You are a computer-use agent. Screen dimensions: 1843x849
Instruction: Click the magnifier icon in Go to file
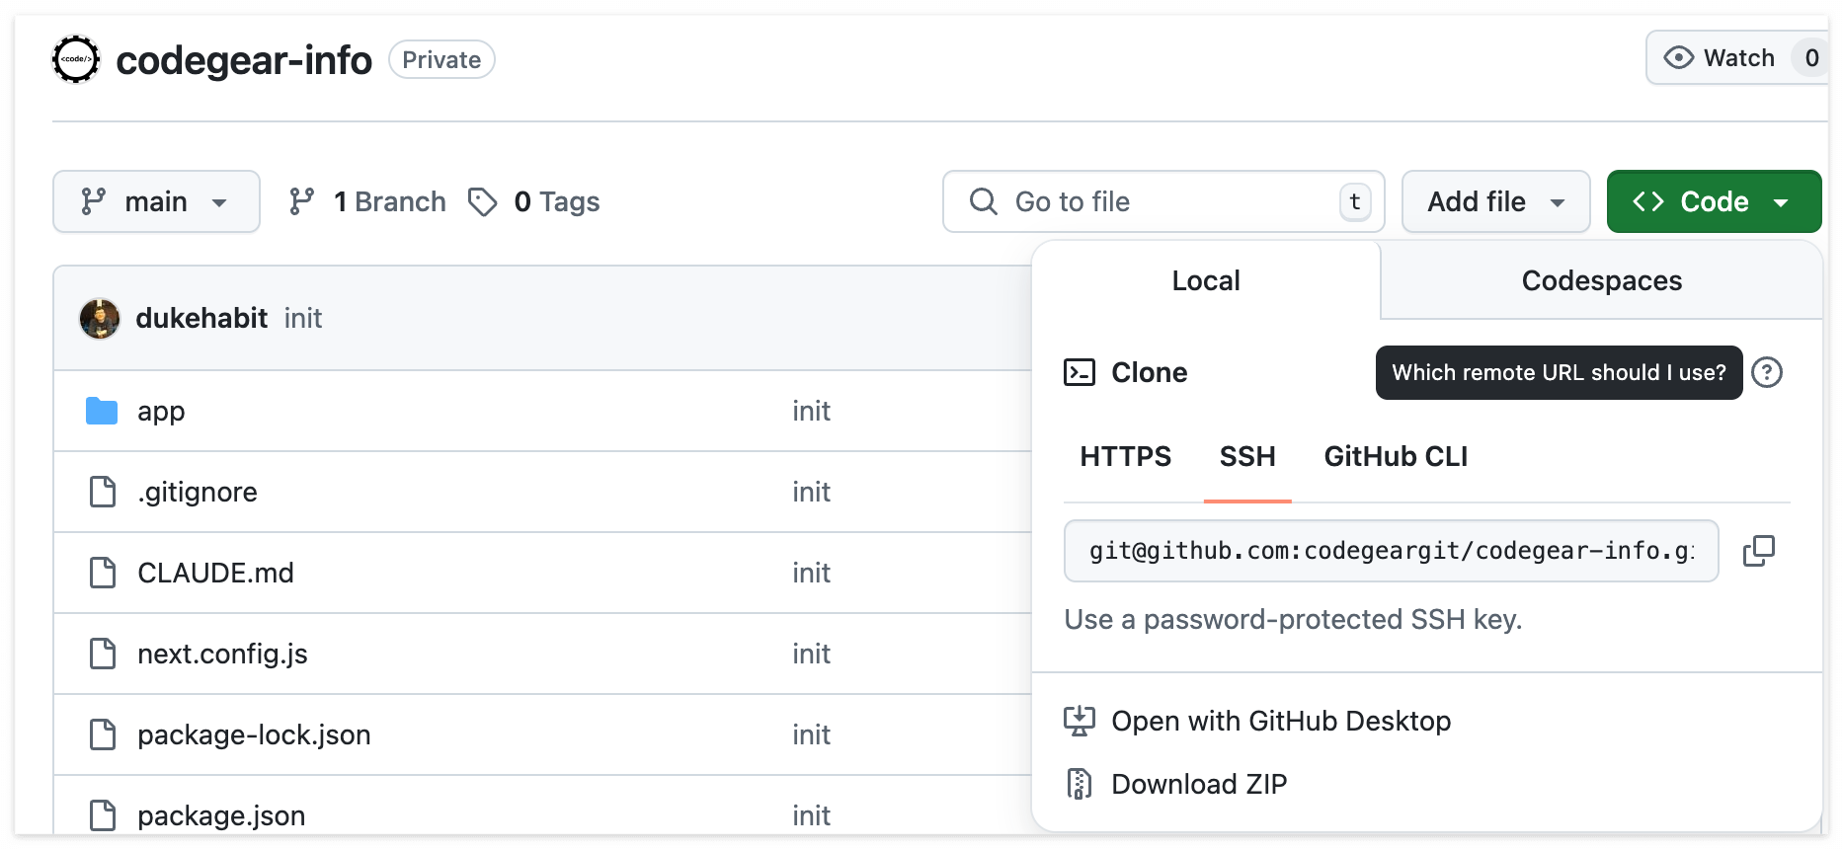pos(983,201)
